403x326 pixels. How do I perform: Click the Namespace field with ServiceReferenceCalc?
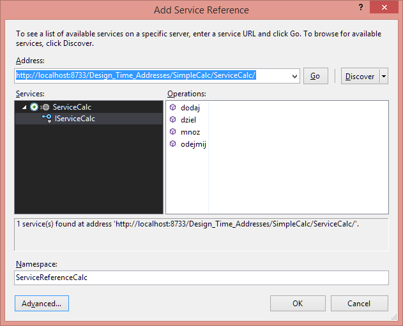(201, 278)
